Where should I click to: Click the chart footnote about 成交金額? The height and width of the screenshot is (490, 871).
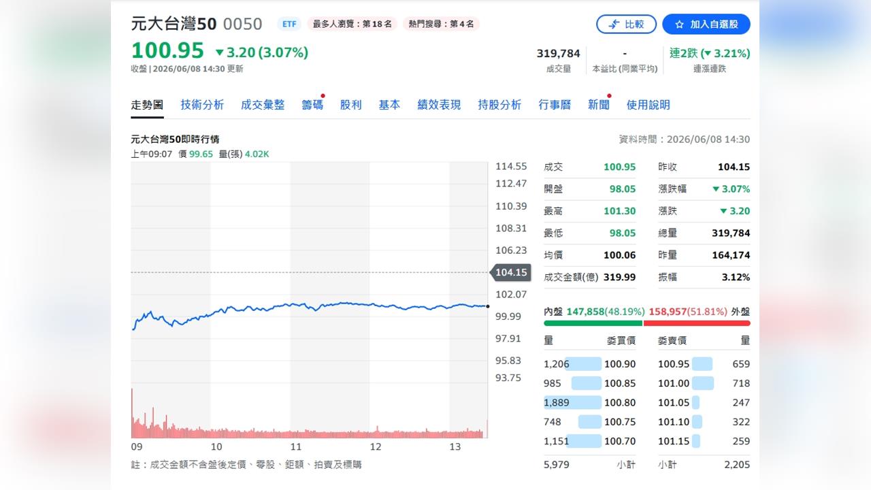pyautogui.click(x=246, y=465)
